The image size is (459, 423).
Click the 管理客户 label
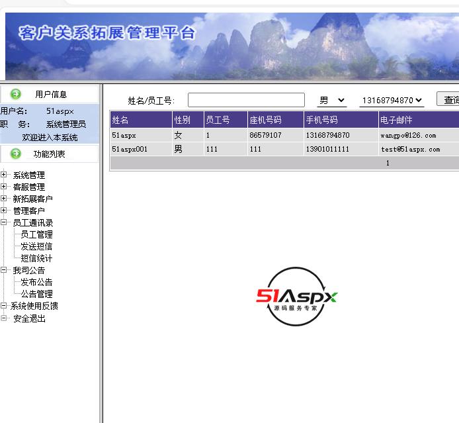[29, 211]
